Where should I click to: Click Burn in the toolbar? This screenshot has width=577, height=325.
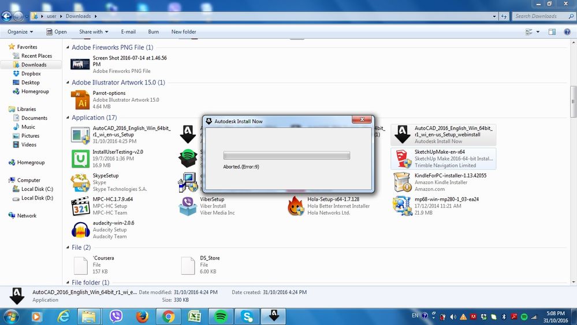154,32
